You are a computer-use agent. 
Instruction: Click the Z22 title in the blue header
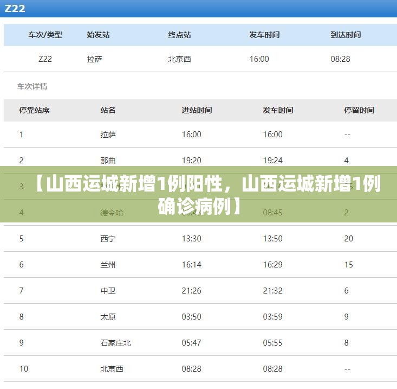(x=15, y=8)
